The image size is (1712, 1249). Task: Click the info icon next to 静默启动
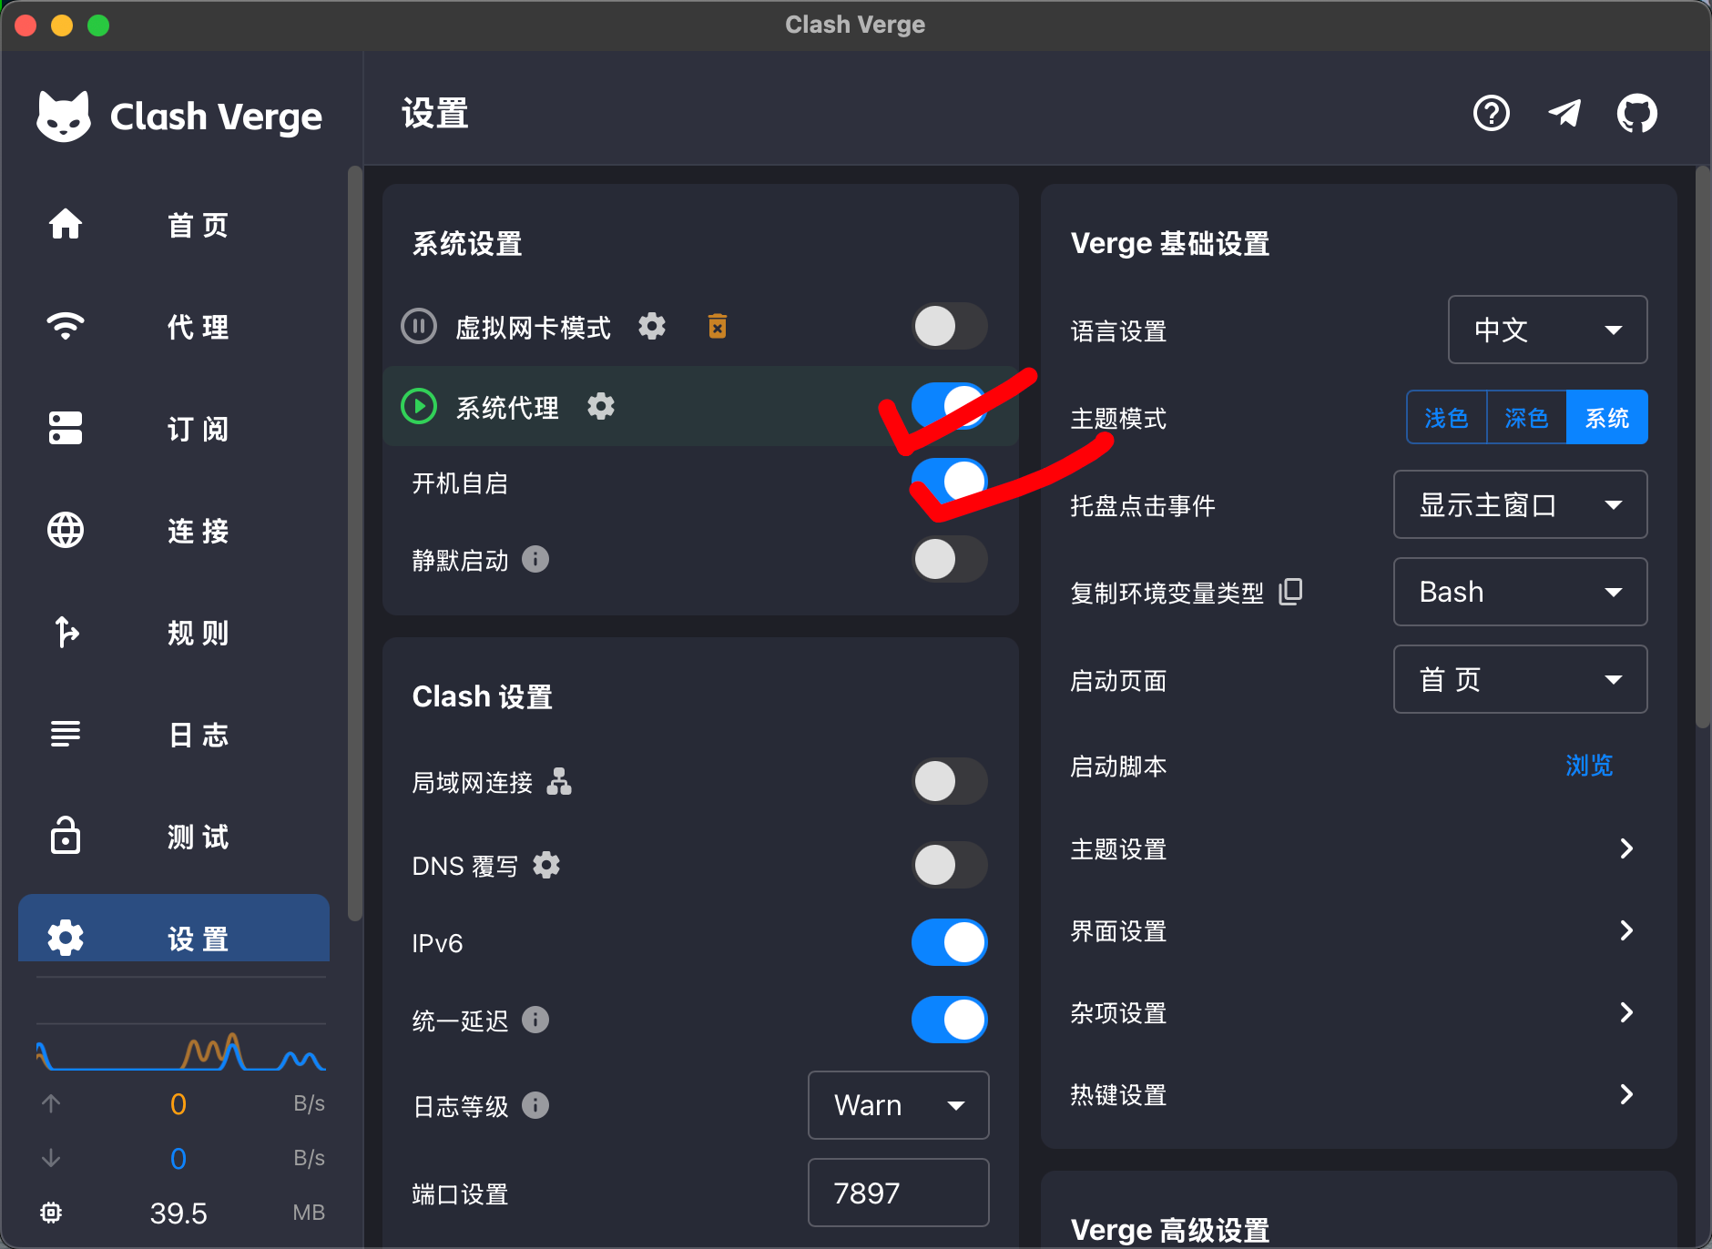535,559
